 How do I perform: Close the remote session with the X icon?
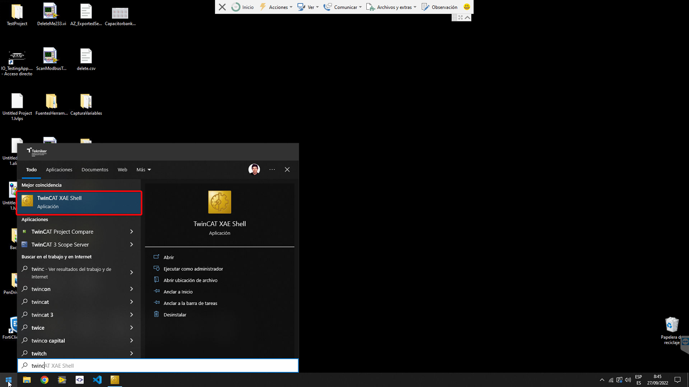(222, 7)
